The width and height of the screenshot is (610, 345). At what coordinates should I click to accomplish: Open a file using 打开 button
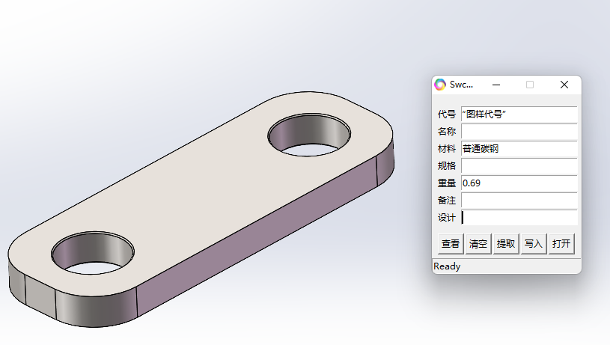click(561, 244)
